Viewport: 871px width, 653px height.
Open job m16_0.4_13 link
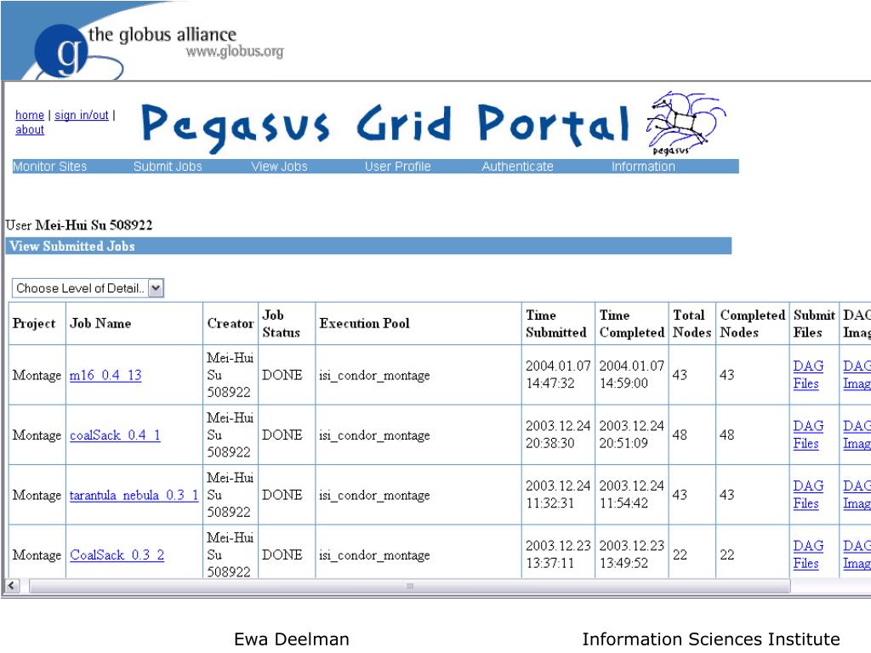pos(105,375)
